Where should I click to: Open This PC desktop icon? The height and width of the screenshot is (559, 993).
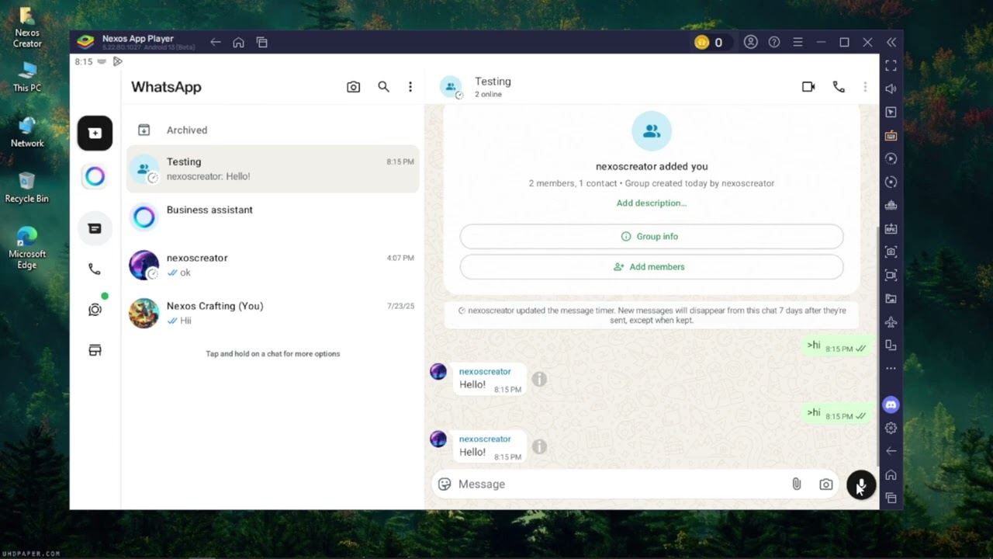[x=27, y=77]
